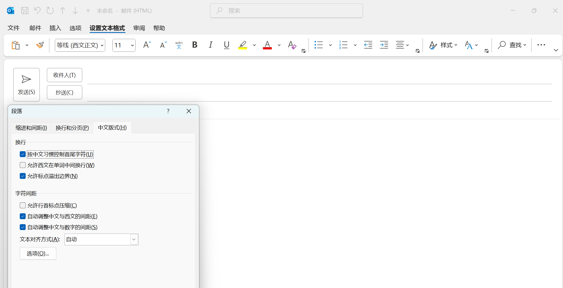563x288 pixels.
Task: Open the 插入 ribbon tab
Action: coord(55,28)
